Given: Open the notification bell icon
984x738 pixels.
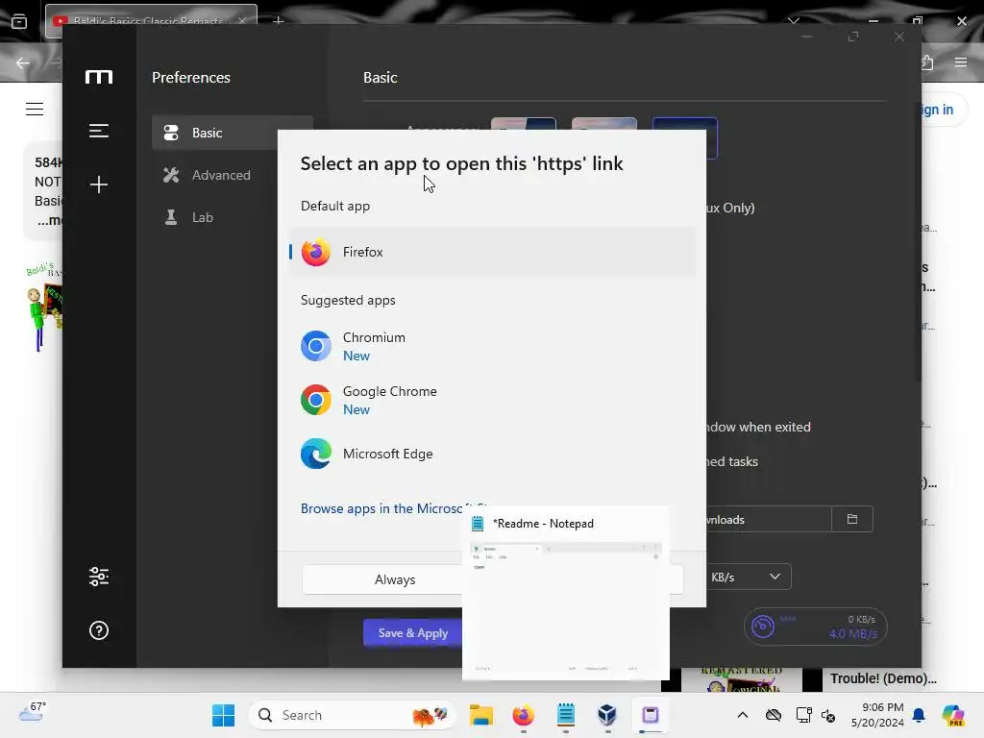Looking at the screenshot, I should [919, 715].
